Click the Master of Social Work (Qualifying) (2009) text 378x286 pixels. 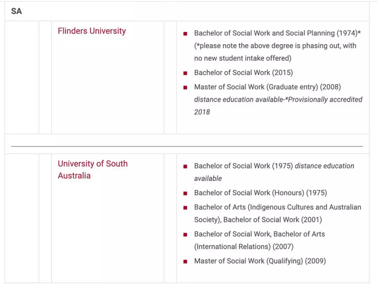pos(259,261)
